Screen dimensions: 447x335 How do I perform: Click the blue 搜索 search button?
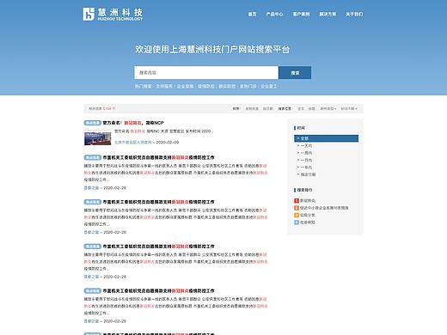tap(295, 73)
